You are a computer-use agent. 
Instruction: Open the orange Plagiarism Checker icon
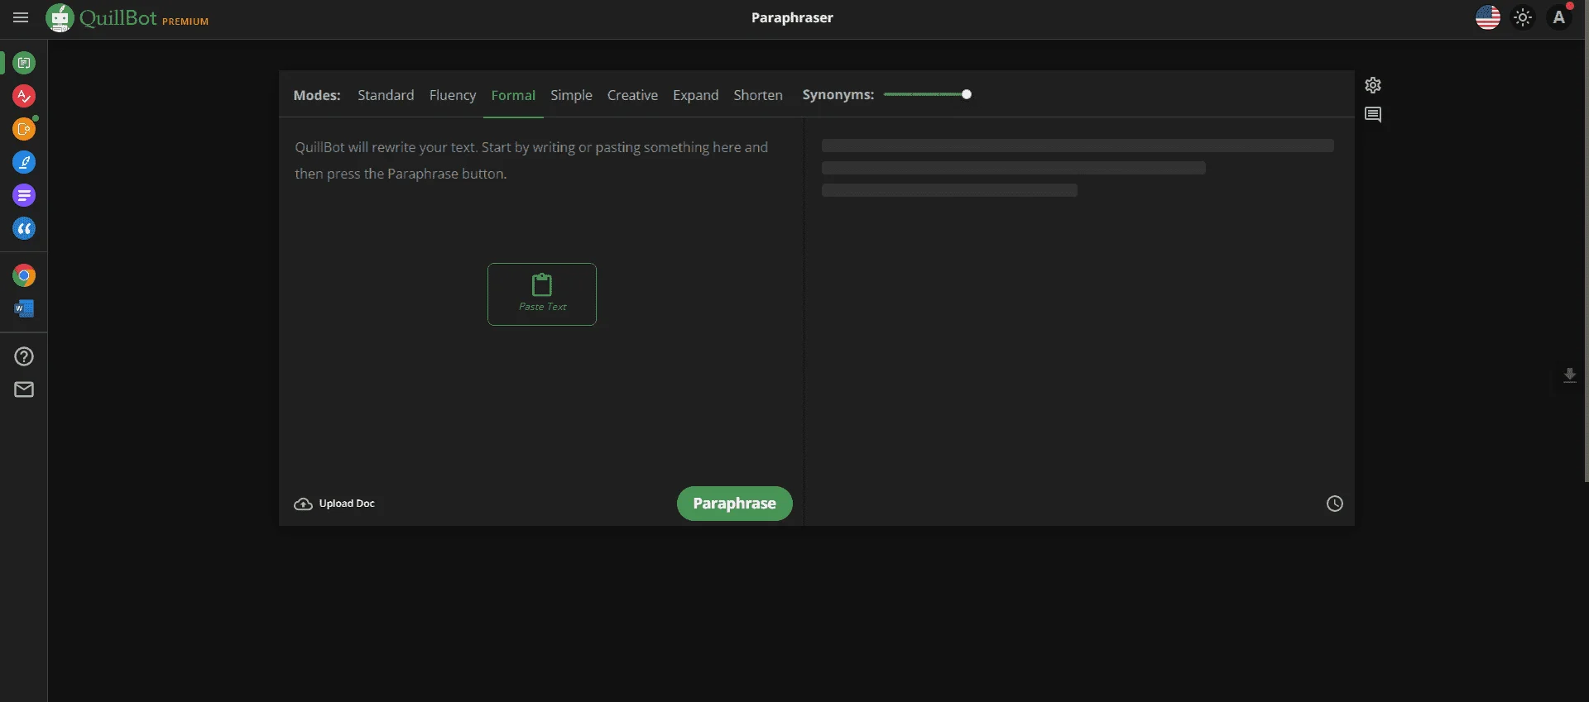point(24,129)
